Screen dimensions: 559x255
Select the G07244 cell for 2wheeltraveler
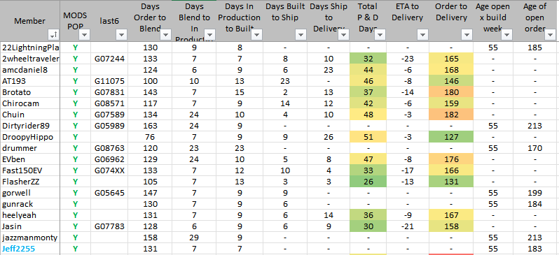110,59
